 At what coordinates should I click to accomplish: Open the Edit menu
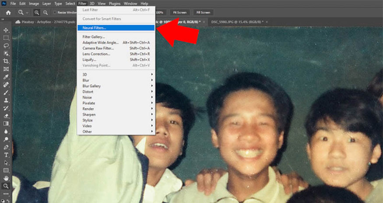22,4
